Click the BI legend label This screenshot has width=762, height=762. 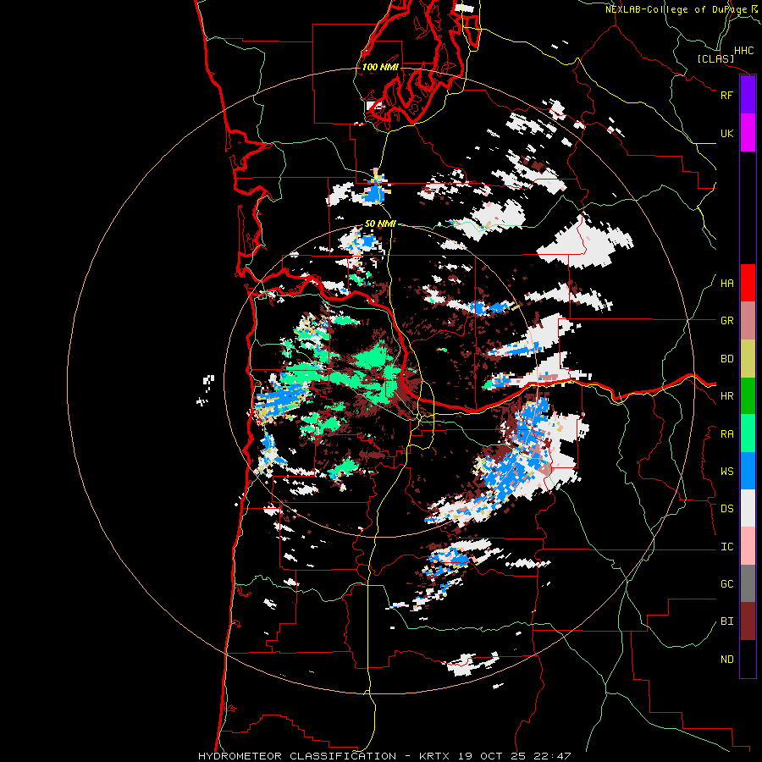click(727, 621)
